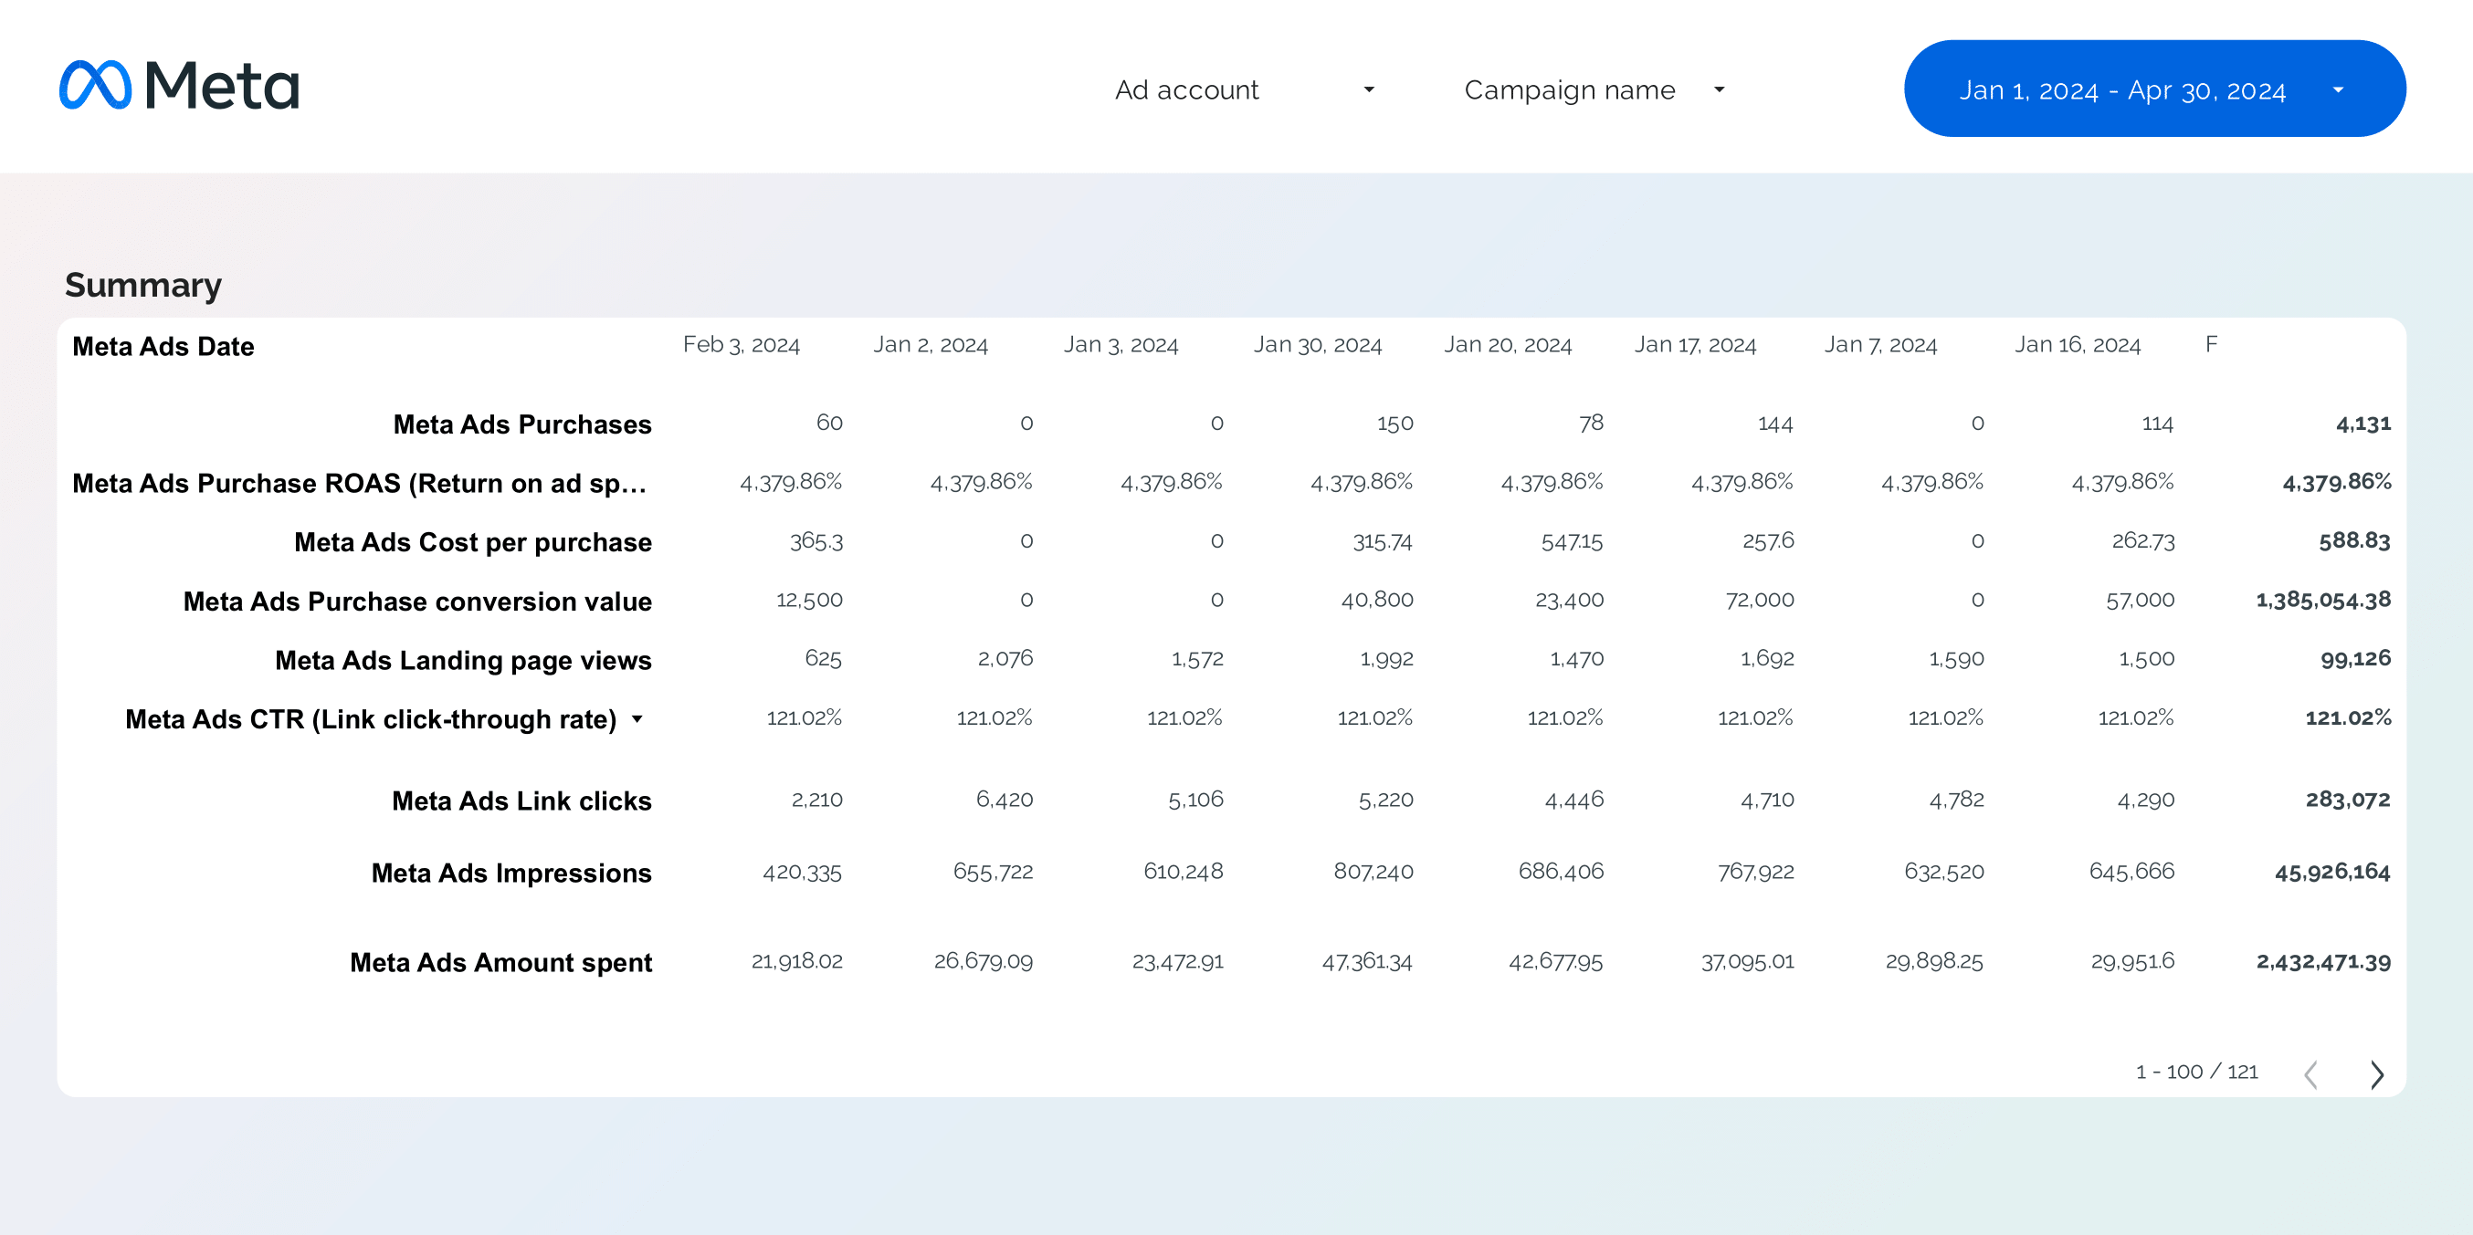Viewport: 2473px width, 1235px height.
Task: Select the Meta Ads Date header
Action: (163, 347)
